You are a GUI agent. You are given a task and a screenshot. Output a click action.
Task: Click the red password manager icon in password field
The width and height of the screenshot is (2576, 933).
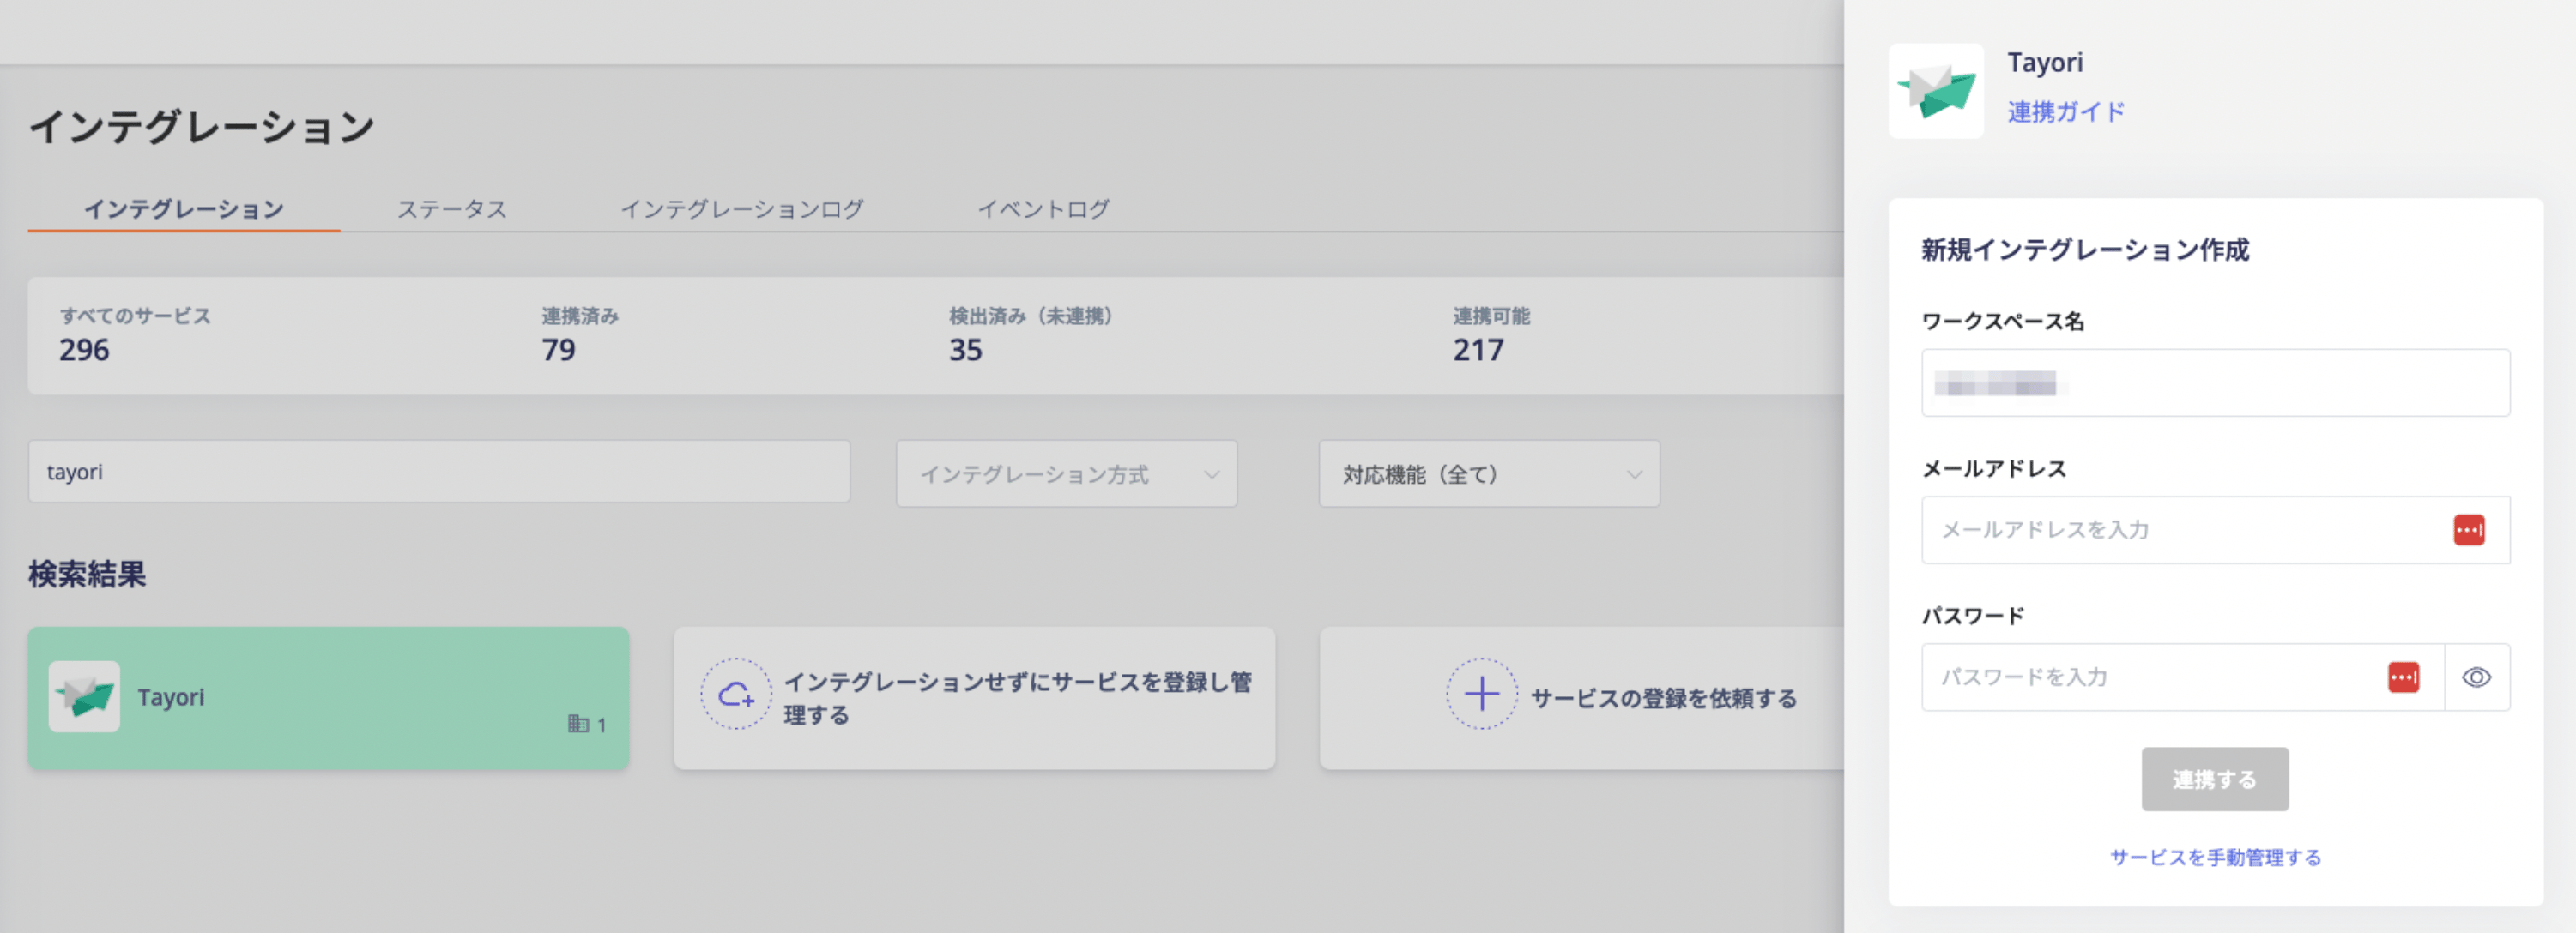2403,677
